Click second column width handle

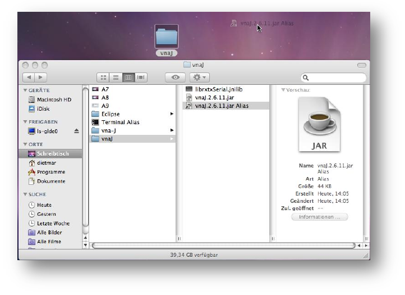point(273,238)
